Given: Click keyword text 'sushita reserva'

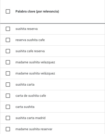Looking at the screenshot, I should 26,29.
